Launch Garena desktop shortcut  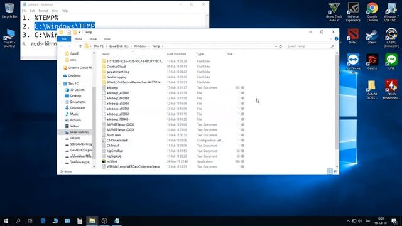[x=372, y=62]
